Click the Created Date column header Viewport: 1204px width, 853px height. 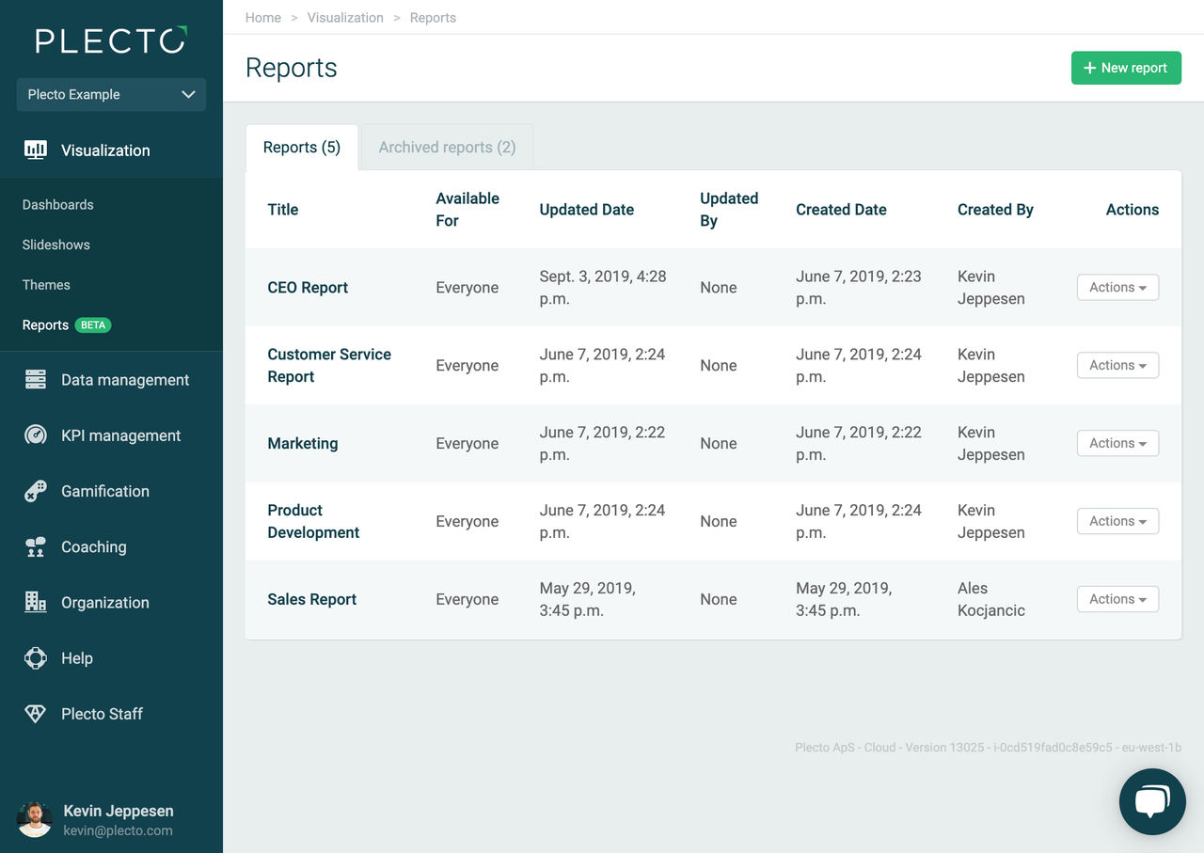click(x=841, y=210)
